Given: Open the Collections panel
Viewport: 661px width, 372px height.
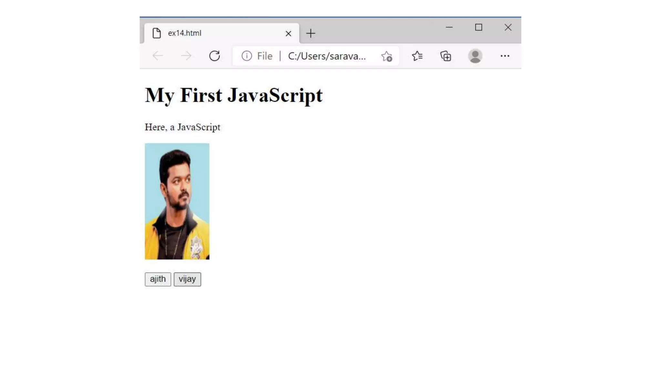Looking at the screenshot, I should 446,56.
